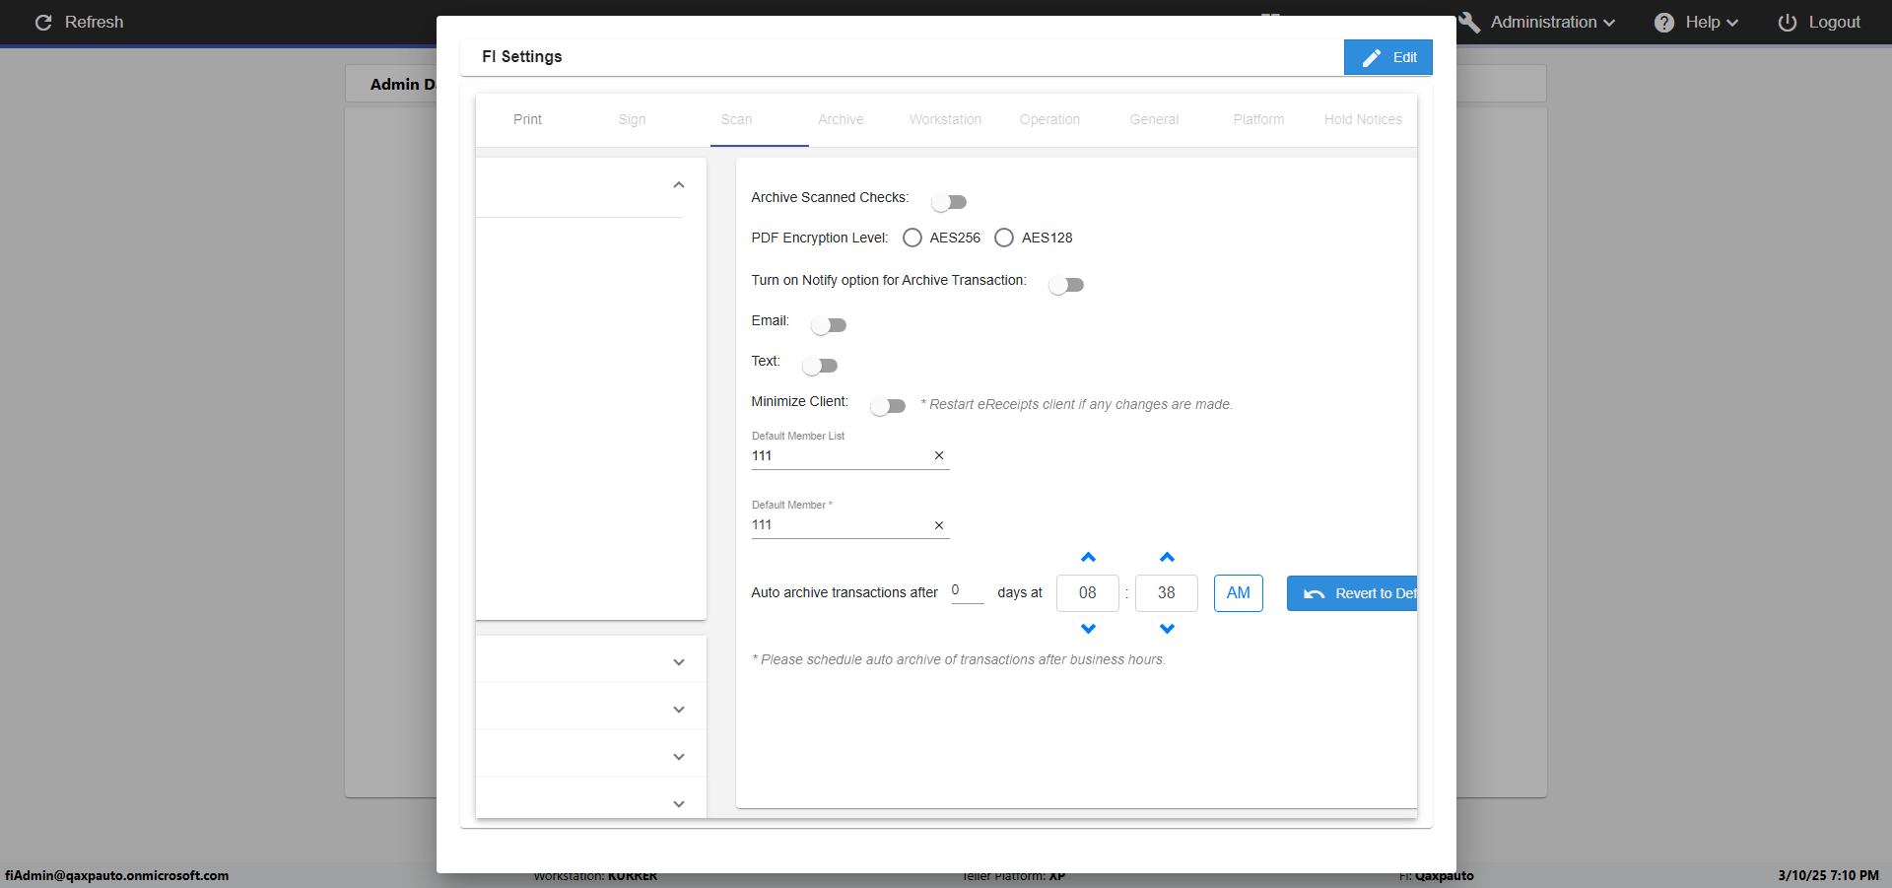
Task: Increase the hour with up arrow
Action: click(1088, 558)
